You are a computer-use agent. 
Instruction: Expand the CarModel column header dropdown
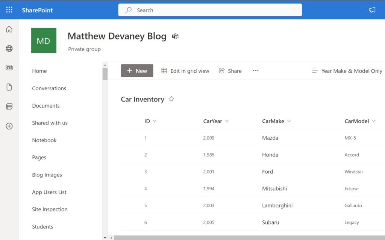(x=374, y=121)
